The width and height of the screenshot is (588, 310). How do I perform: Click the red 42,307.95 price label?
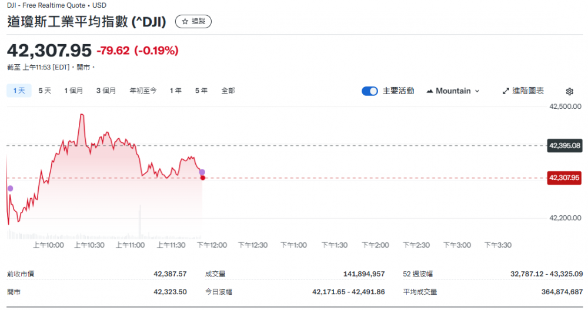564,178
